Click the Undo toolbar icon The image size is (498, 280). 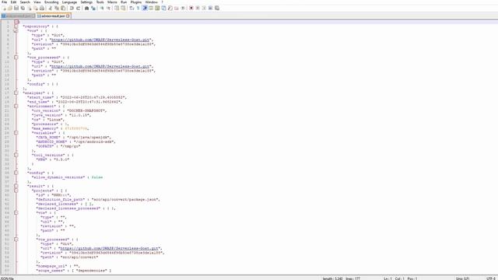[x=72, y=8]
